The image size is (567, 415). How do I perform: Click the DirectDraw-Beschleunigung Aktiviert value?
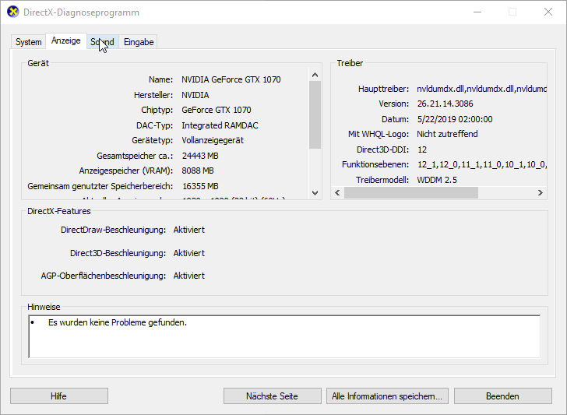click(188, 230)
